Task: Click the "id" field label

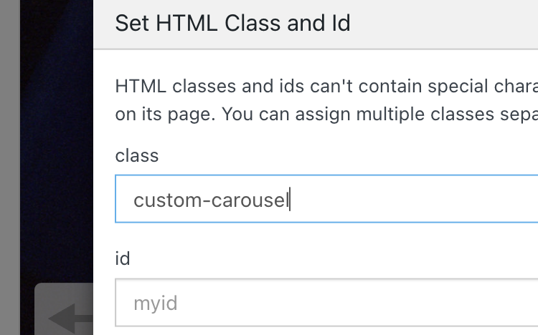Action: 123,258
